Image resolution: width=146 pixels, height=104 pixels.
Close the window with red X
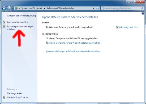point(140,2)
